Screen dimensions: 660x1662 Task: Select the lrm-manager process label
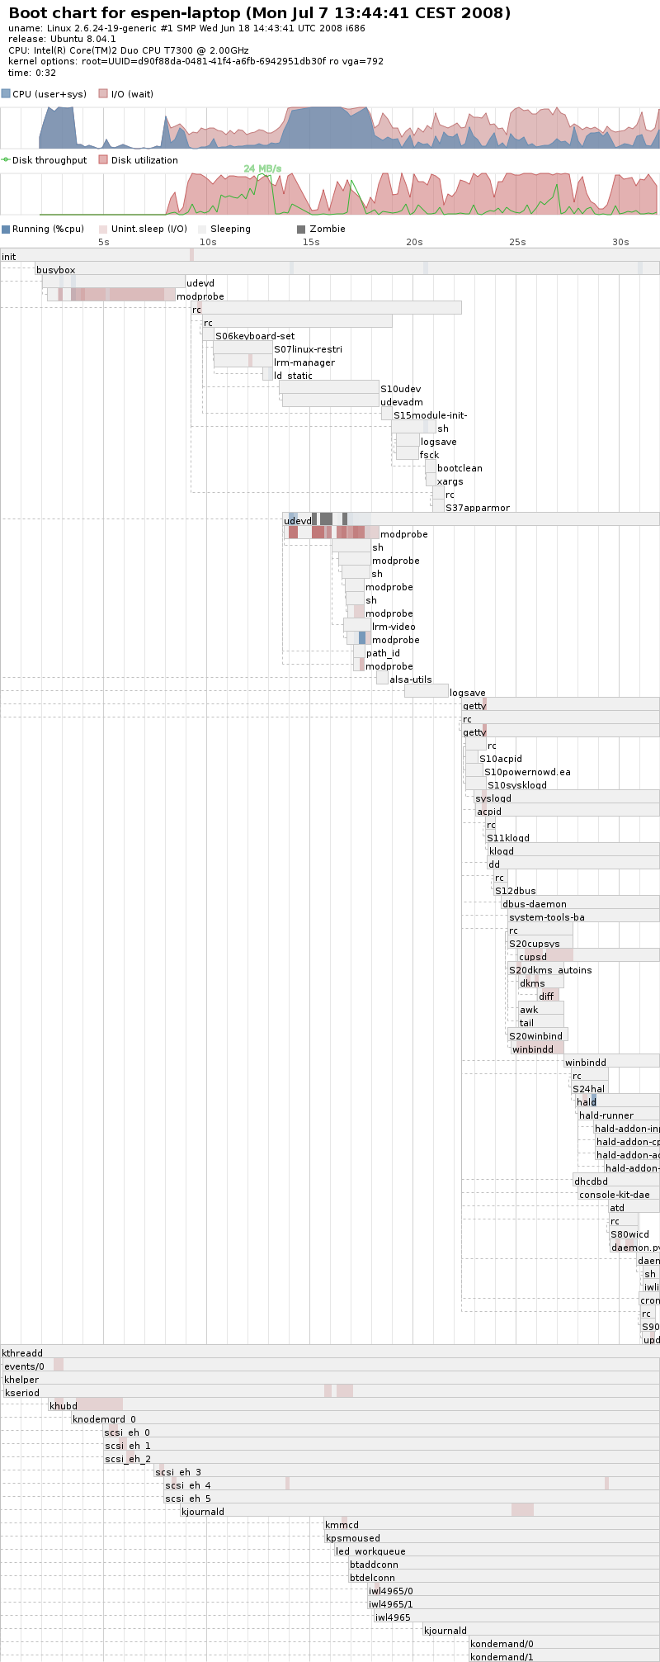(304, 362)
